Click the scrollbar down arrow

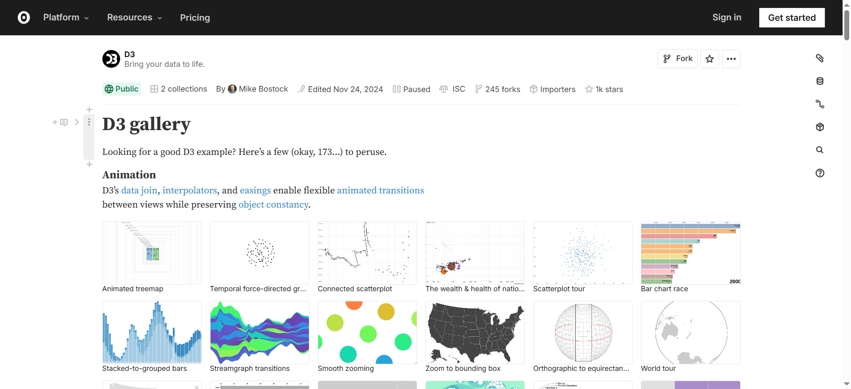tap(847, 384)
